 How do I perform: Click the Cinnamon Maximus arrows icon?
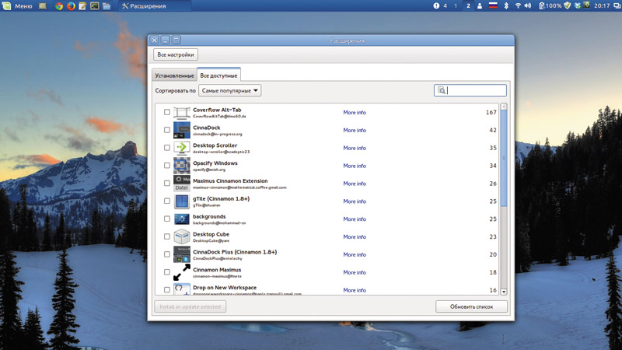tap(182, 273)
